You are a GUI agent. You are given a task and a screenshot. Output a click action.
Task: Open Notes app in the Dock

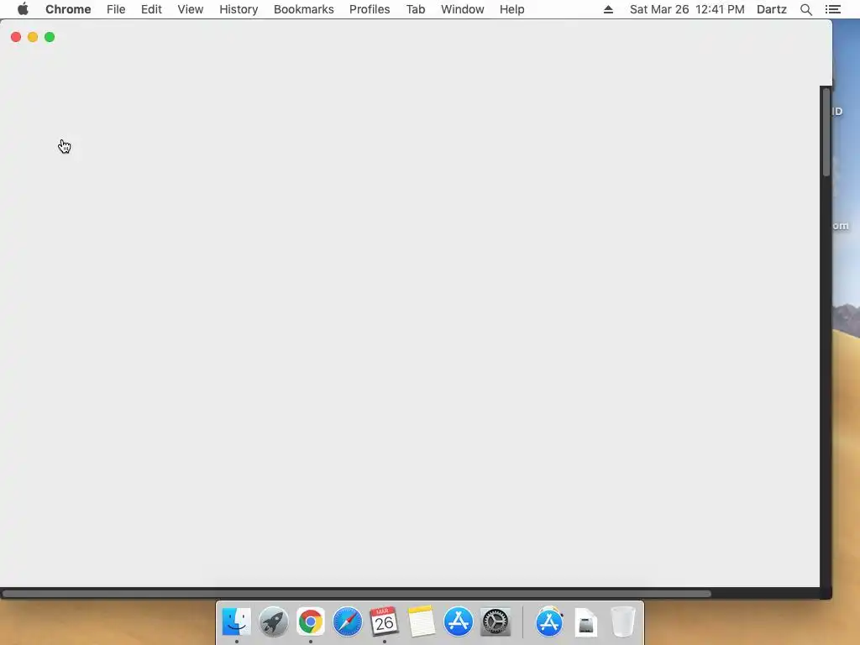[422, 622]
